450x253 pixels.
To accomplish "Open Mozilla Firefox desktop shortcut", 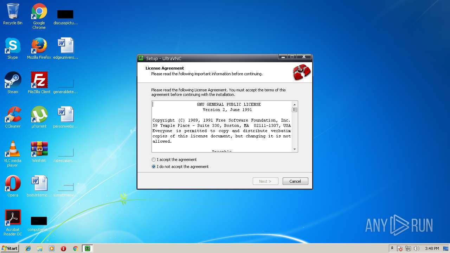I will point(39,48).
